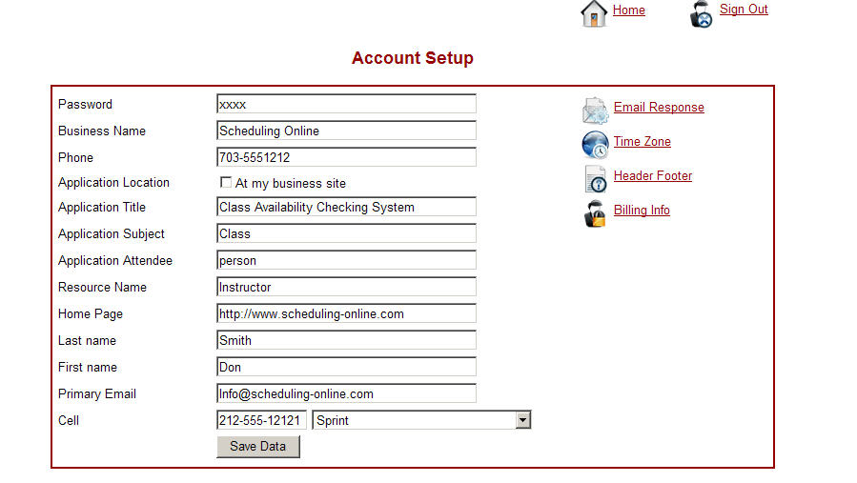Edit the Business Name field
857x483 pixels.
(346, 131)
